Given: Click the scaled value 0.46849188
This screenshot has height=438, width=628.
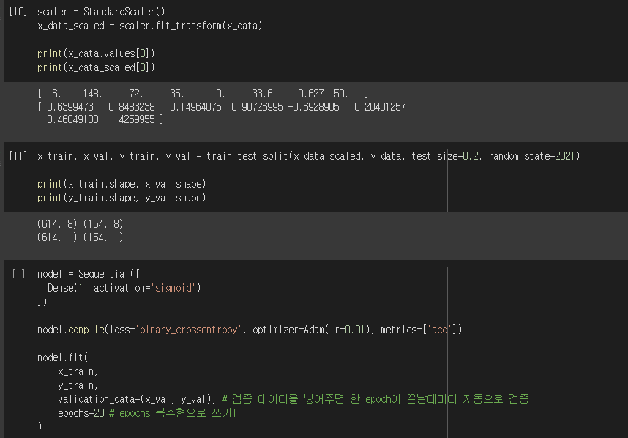Looking at the screenshot, I should tap(72, 119).
